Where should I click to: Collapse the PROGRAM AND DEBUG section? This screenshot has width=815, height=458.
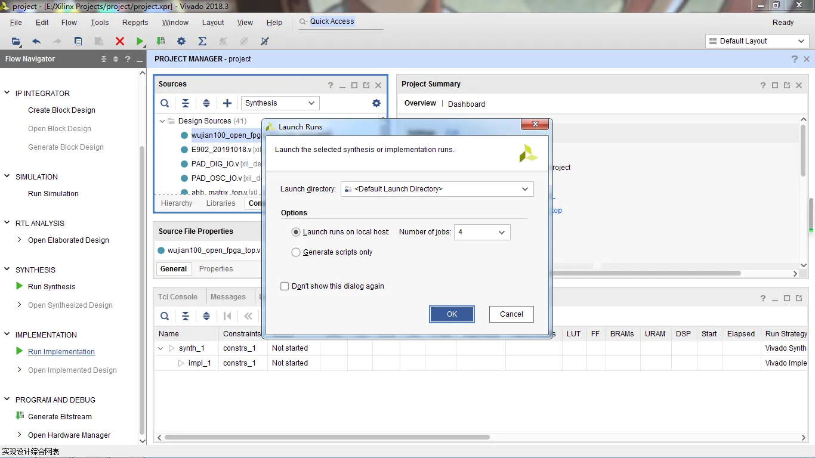(7, 400)
